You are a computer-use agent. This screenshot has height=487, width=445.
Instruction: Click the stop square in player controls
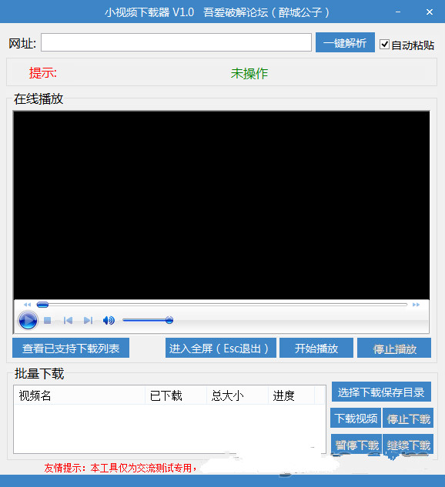click(47, 320)
